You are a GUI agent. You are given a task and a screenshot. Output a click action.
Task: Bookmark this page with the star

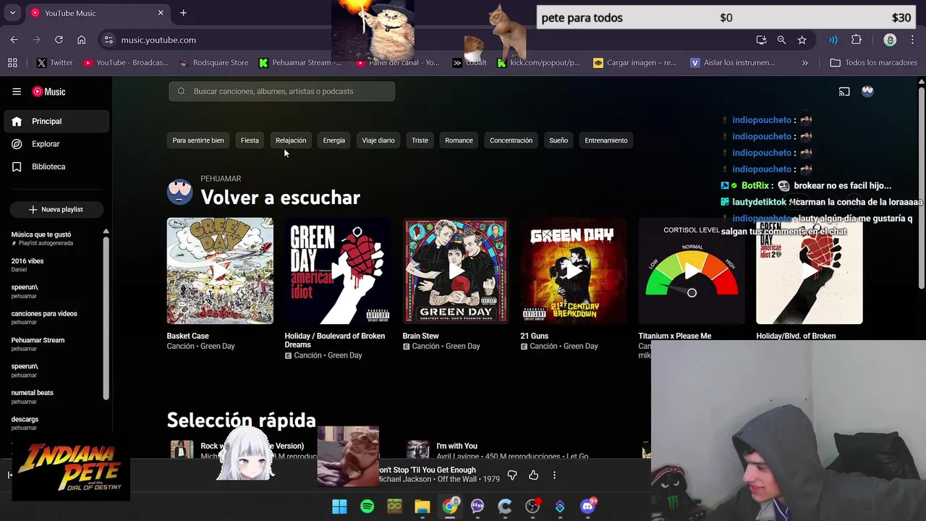tap(802, 40)
